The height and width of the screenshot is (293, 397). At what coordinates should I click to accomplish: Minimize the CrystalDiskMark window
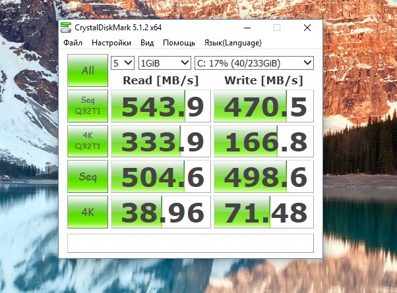pyautogui.click(x=247, y=28)
